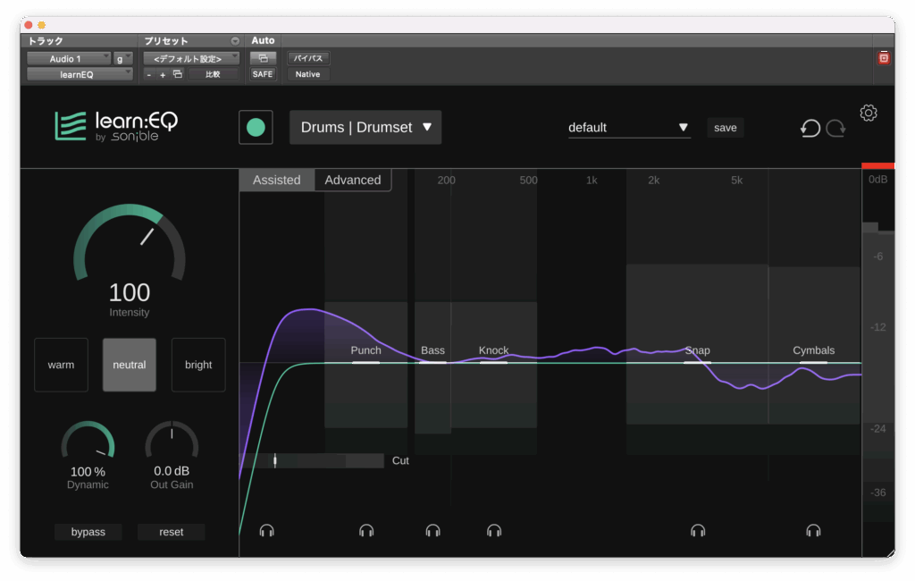The width and height of the screenshot is (915, 581).
Task: Click the Snap band handle
Action: coord(697,363)
